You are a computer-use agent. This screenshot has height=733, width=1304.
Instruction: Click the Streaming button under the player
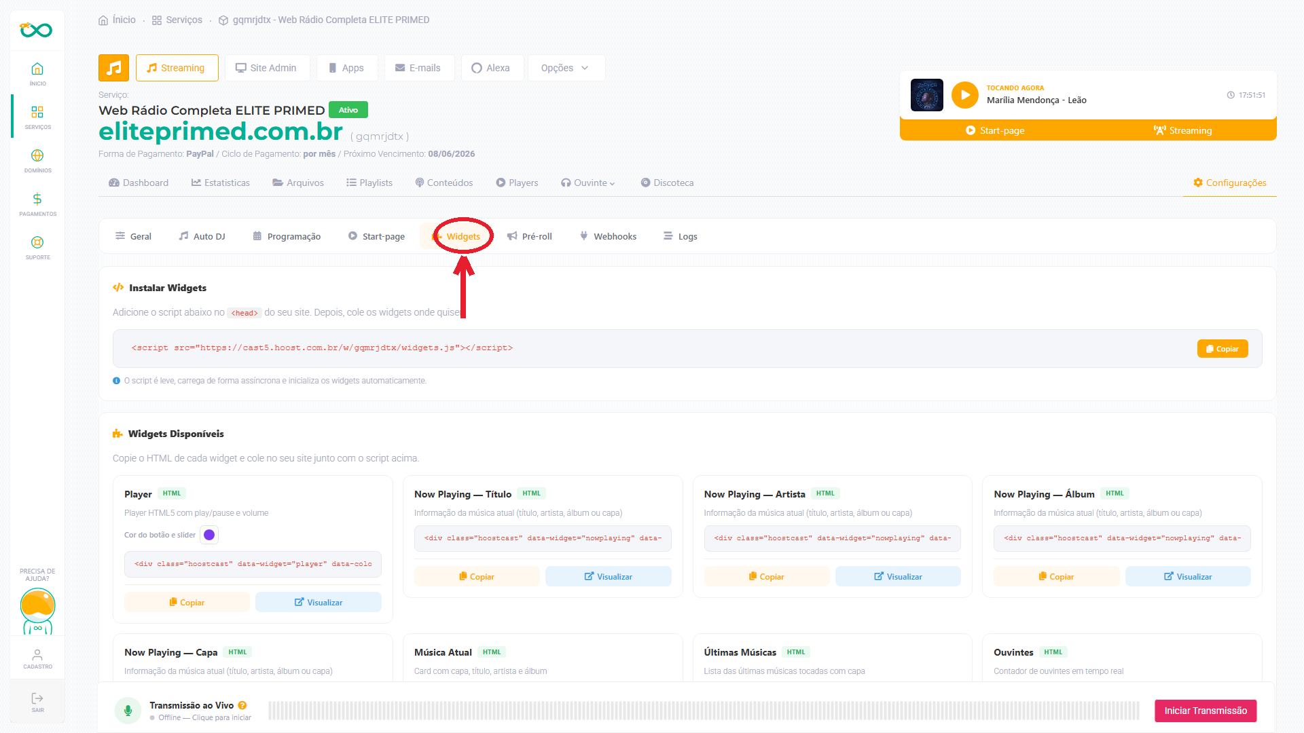[1182, 130]
